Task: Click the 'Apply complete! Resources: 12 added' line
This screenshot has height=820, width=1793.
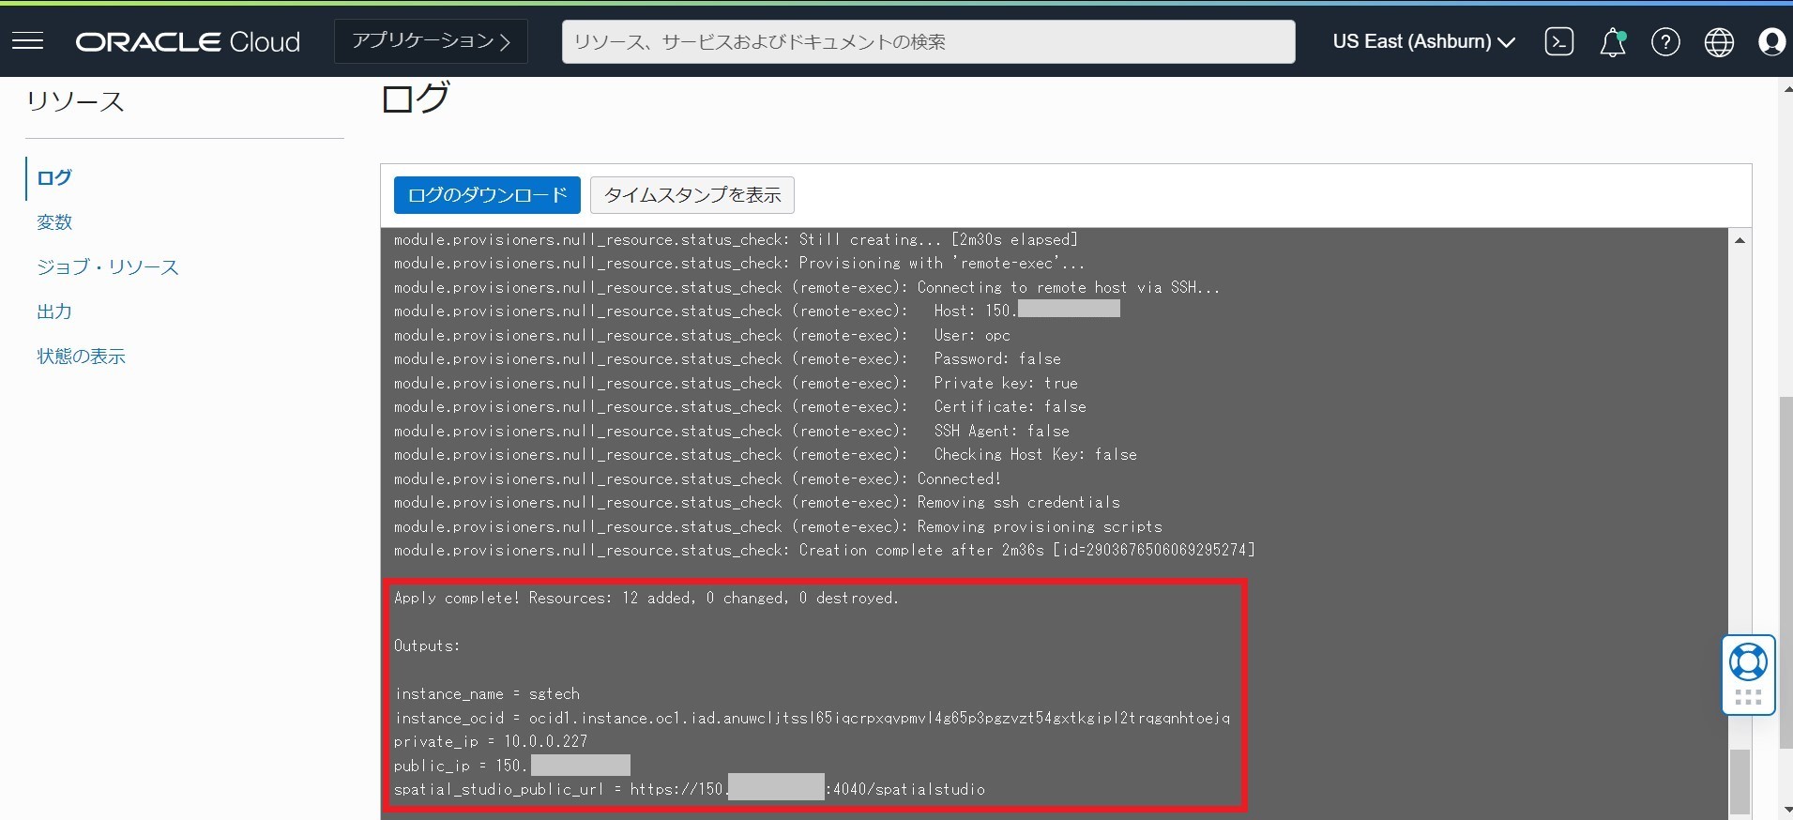Action: [646, 598]
